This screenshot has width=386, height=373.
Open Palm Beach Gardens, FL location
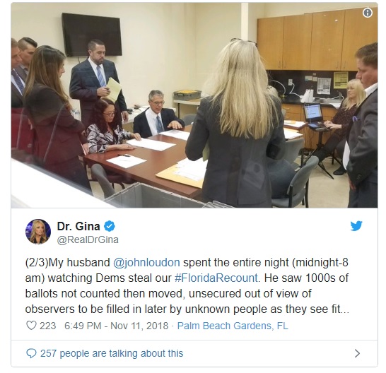pos(233,326)
